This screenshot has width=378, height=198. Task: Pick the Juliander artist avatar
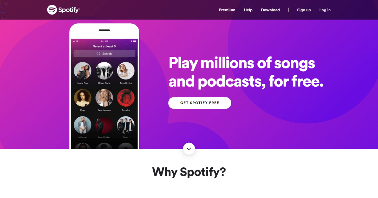83,125
